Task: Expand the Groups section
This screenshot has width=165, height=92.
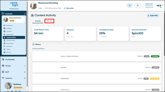Action: click(13, 66)
